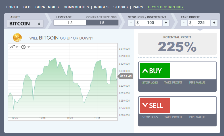The image size is (224, 136).
Task: Click the 11:15 time axis label
Action: 97,118
